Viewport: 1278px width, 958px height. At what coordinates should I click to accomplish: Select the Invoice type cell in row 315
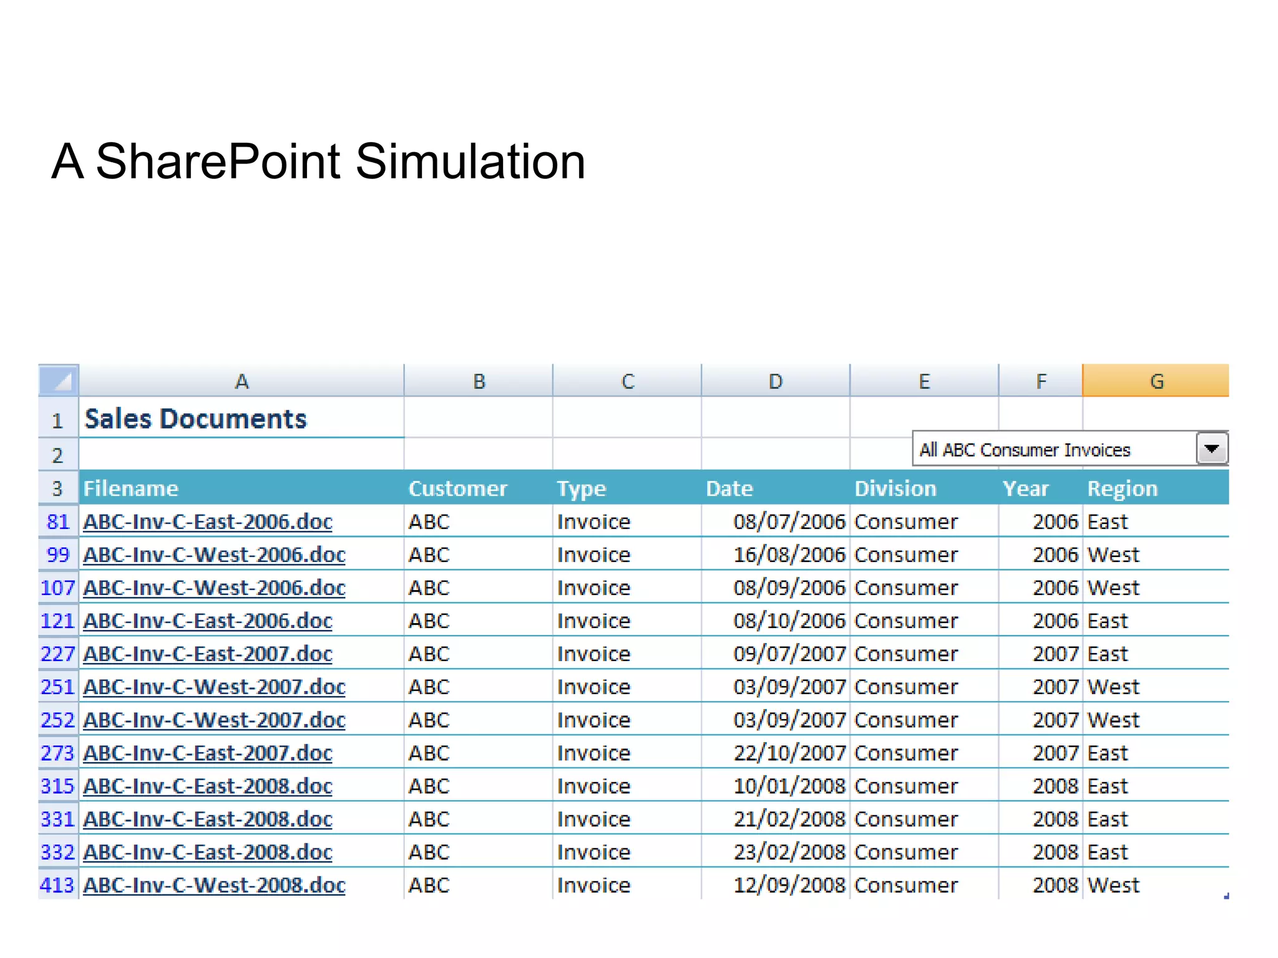click(627, 786)
